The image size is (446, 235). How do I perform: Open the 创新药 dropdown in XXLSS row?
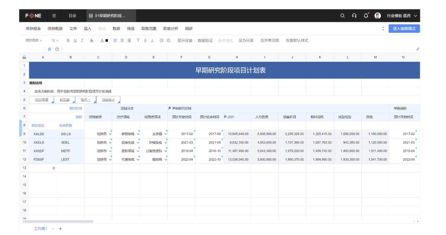[110, 134]
